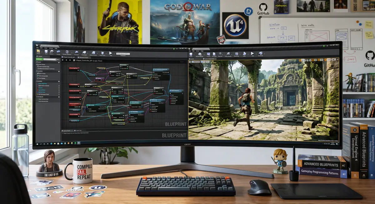
Task: Add a new variable with the Variables plus button
Action: point(59,81)
